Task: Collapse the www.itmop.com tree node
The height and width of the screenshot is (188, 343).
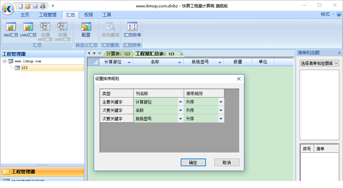Action: click(5, 61)
